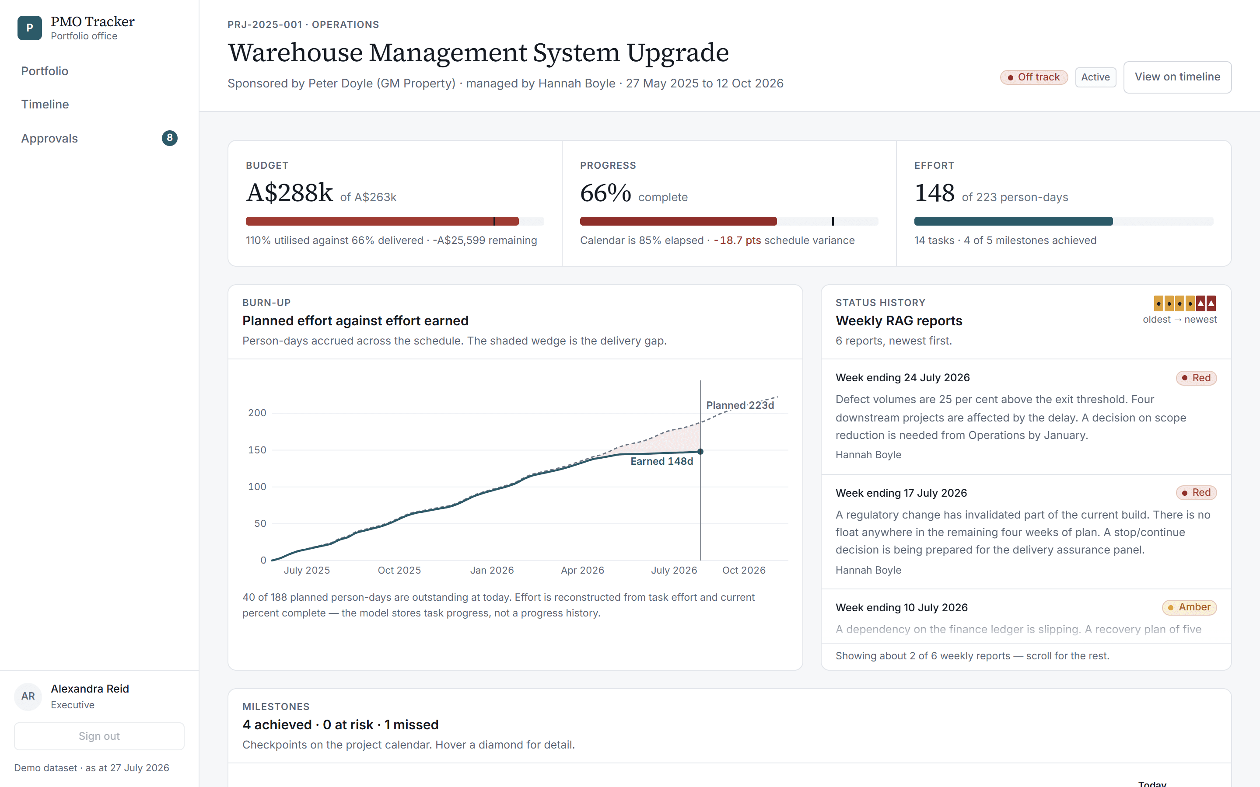This screenshot has width=1260, height=787.
Task: Click the effort person-days progress bar
Action: tap(1064, 221)
